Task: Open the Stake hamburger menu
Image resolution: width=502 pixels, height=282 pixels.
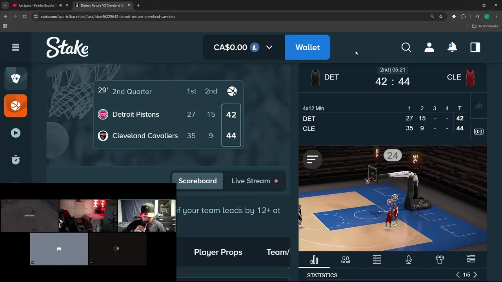Action: click(16, 47)
